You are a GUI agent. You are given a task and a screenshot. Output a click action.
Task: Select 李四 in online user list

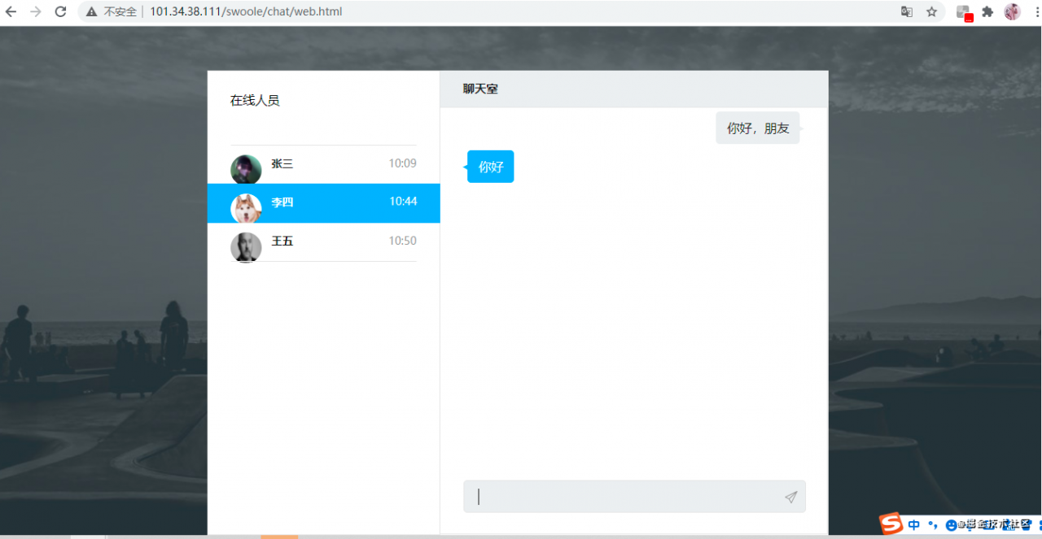[324, 203]
